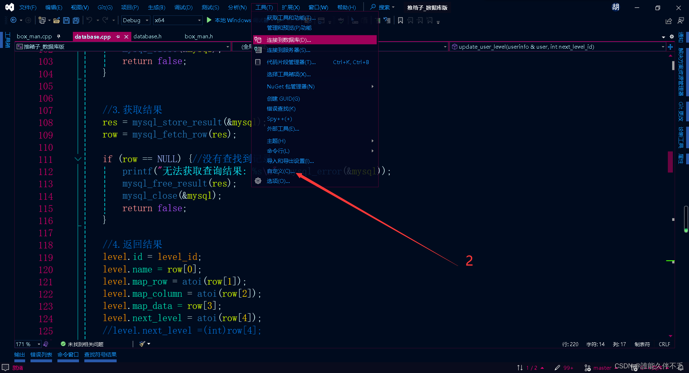Click the scrollbar down arrow in editor
The height and width of the screenshot is (373, 689).
[x=670, y=336]
